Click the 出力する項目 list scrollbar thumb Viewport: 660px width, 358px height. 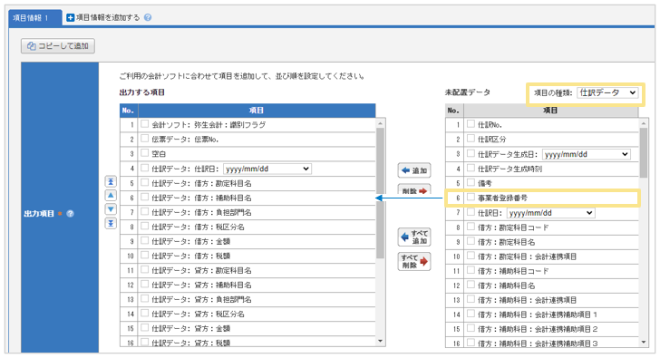[x=381, y=193]
